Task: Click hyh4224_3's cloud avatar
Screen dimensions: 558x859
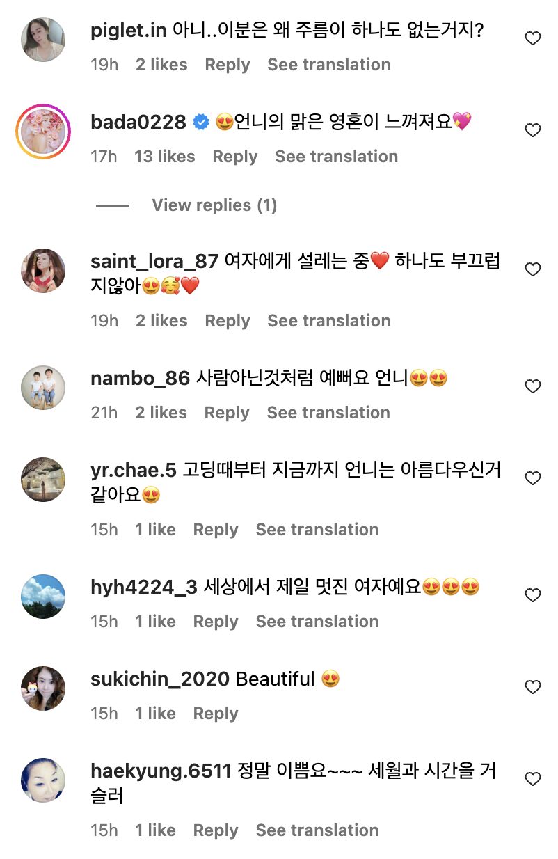Action: coord(43,596)
